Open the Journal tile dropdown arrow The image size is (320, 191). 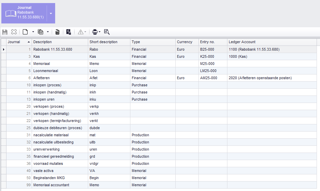pos(51,14)
